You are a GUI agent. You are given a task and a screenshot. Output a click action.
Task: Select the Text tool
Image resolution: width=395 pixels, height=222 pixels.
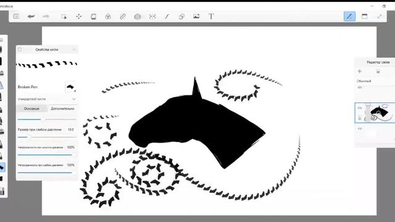point(211,17)
